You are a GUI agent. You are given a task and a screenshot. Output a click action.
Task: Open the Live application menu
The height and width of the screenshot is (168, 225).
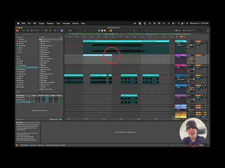[23, 23]
